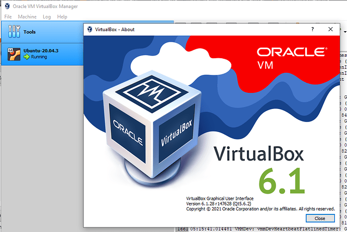
Task: Click the Copyright 2021 Oracle Corporation text
Action: [261, 209]
